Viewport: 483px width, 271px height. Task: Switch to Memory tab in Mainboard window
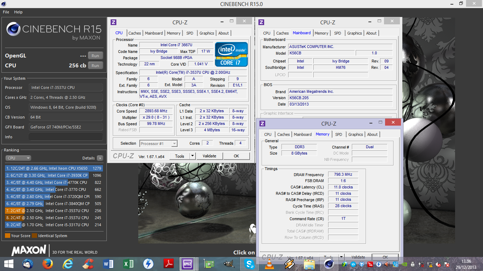tap(321, 33)
